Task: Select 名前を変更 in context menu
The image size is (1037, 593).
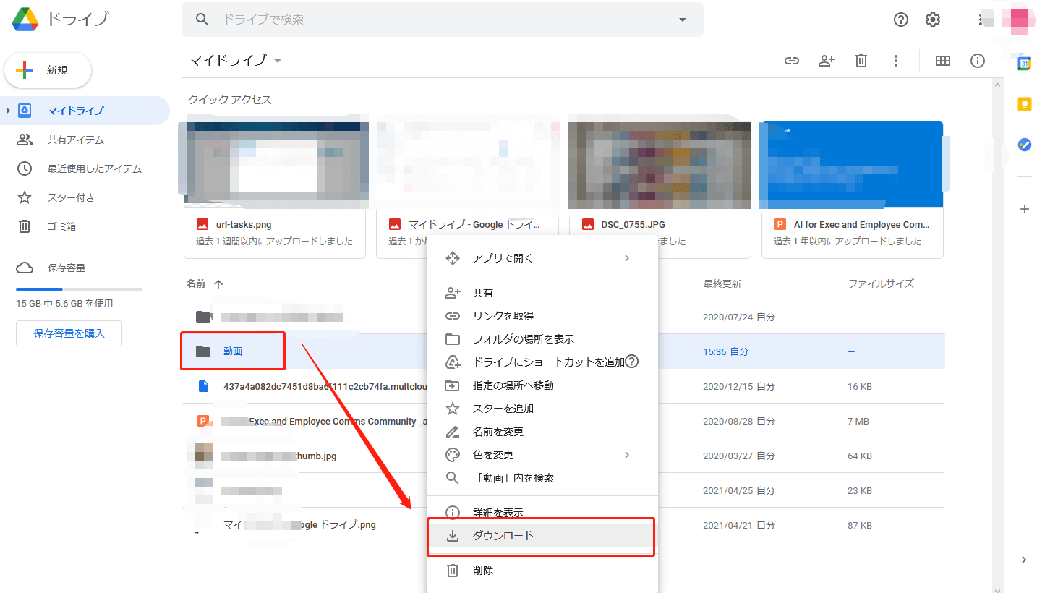Action: coord(542,432)
